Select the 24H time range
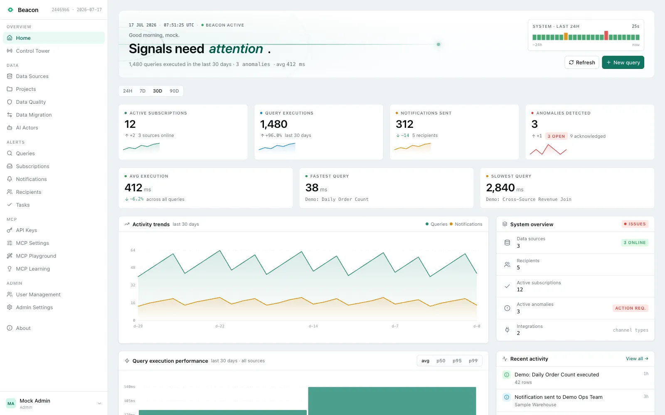The image size is (665, 415). [x=128, y=91]
